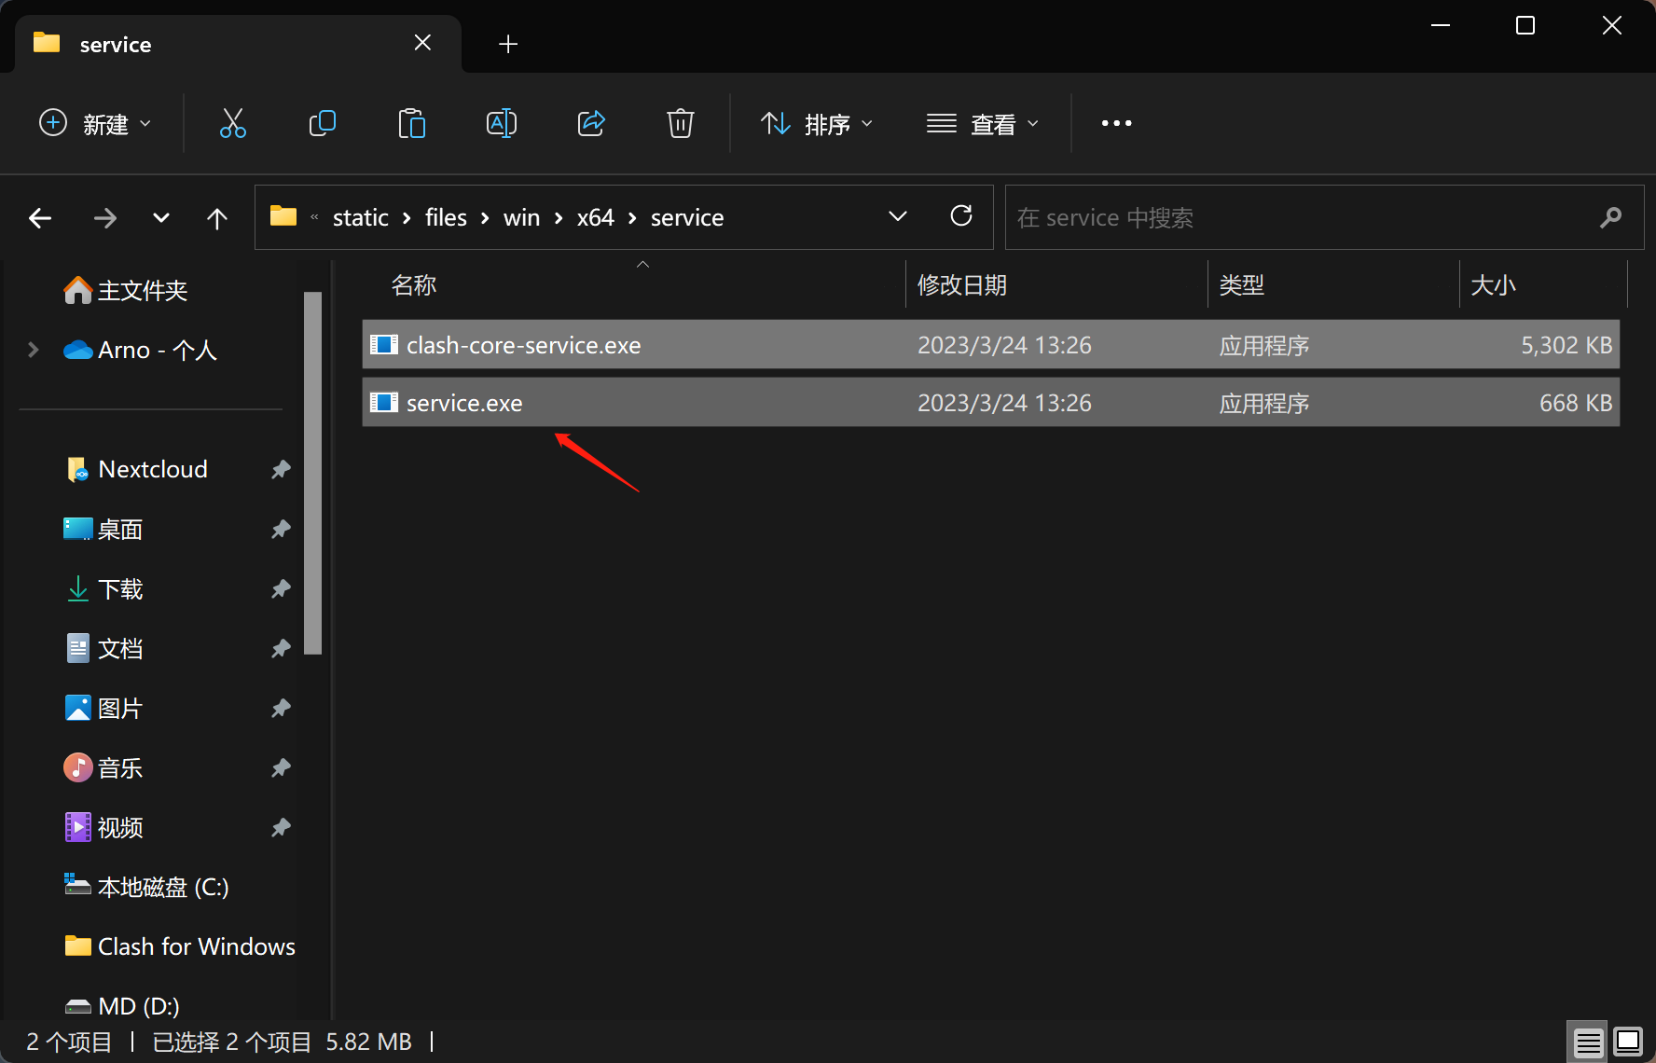
Task: Open the 排序 sort dropdown
Action: pos(817,123)
